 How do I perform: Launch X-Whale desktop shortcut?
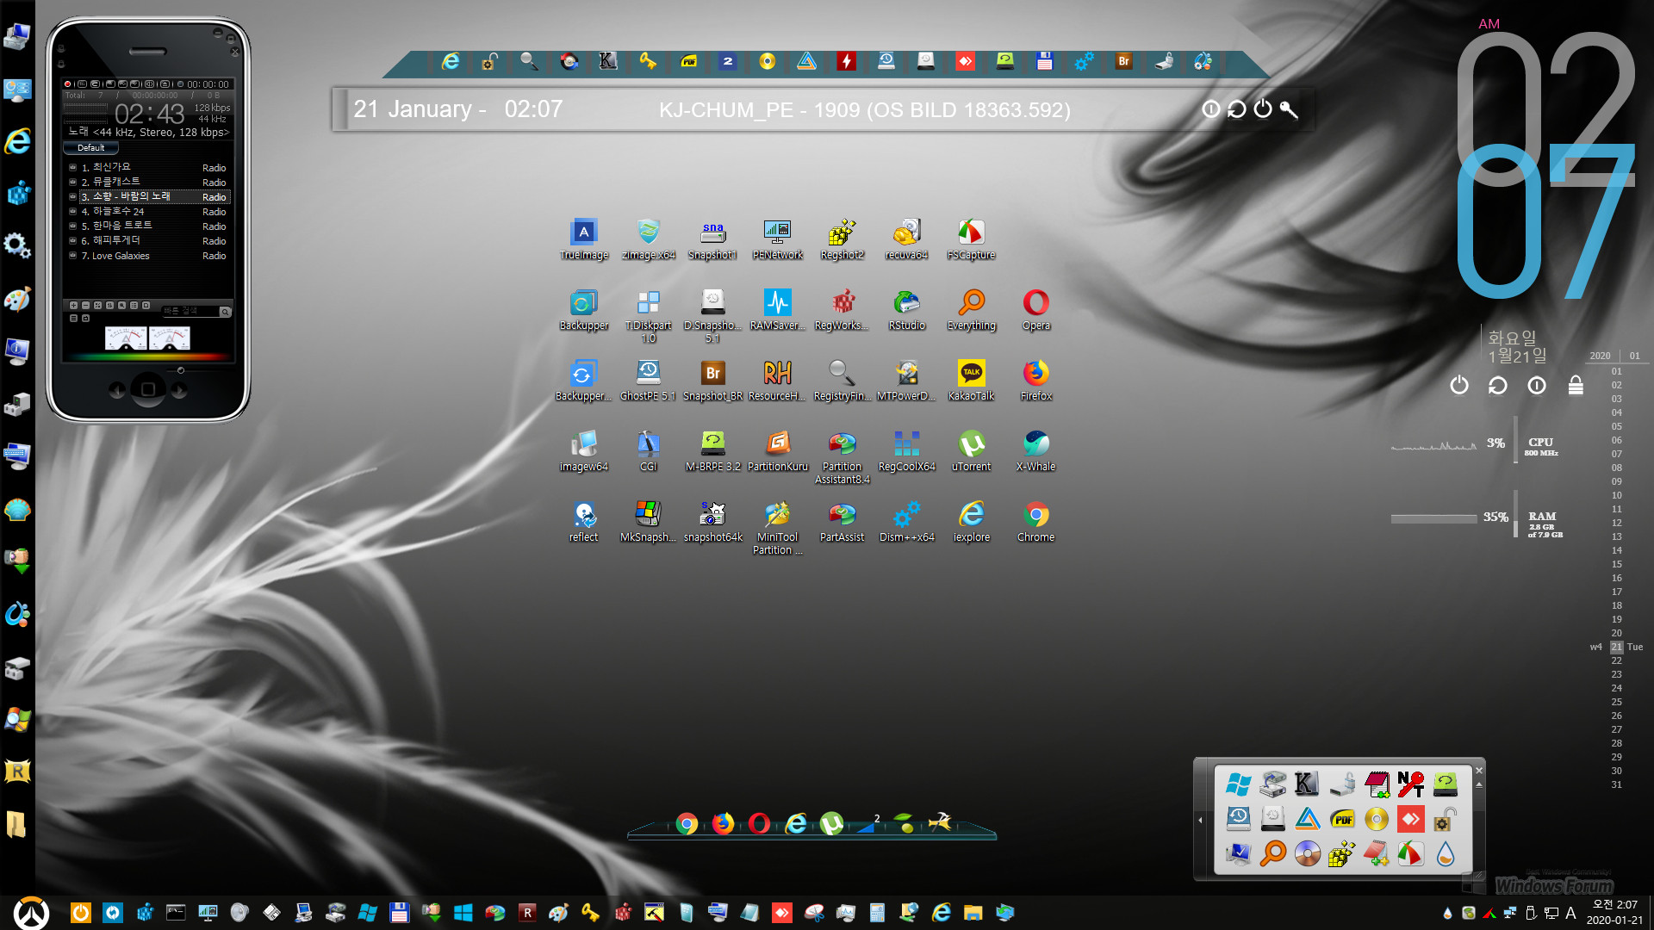click(x=1035, y=450)
